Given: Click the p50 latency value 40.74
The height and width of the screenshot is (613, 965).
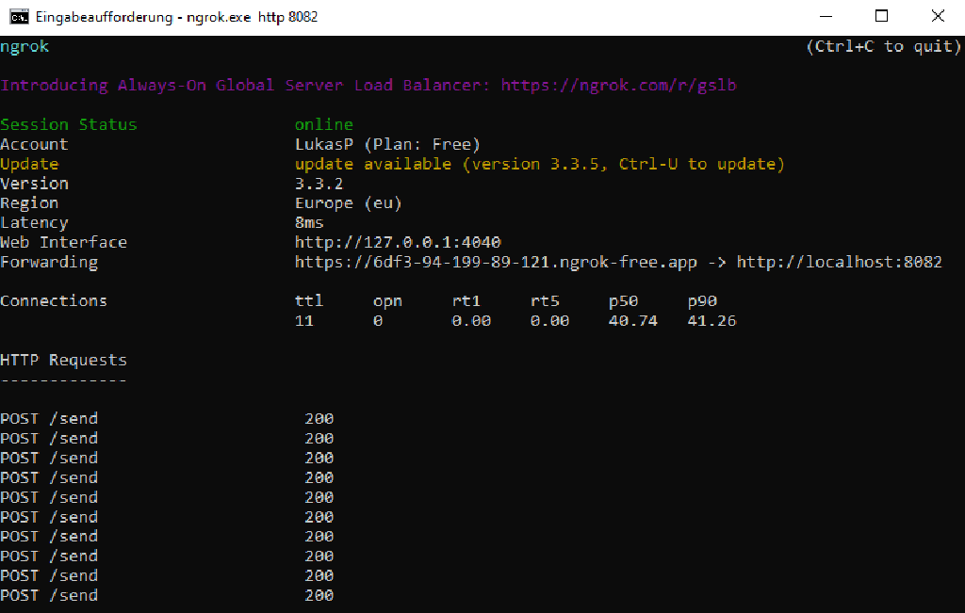Looking at the screenshot, I should click(x=631, y=320).
